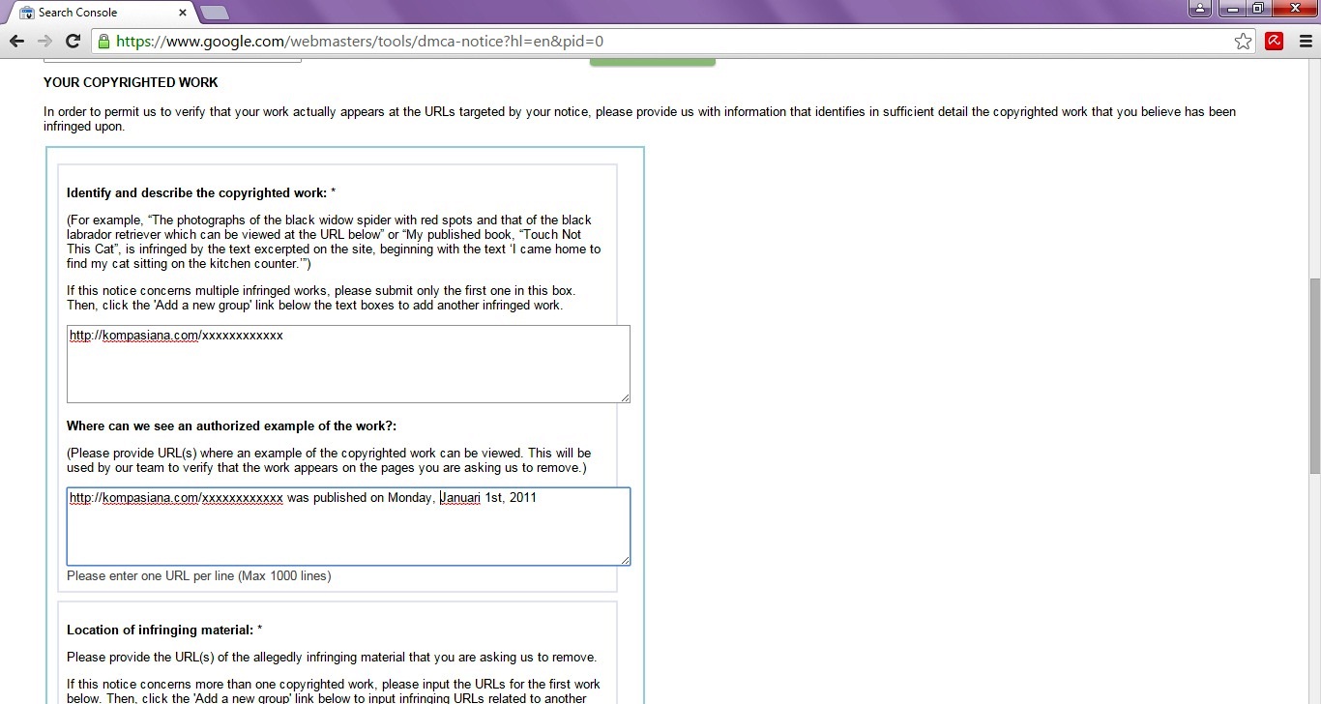The image size is (1321, 704).
Task: Open the red Avira extension icon
Action: click(x=1275, y=41)
